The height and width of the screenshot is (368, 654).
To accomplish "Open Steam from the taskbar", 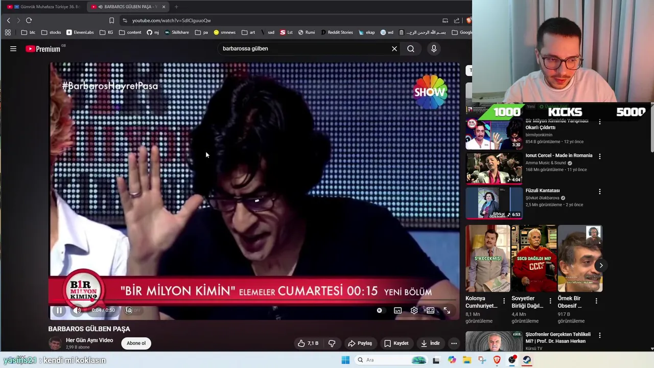I will [527, 360].
